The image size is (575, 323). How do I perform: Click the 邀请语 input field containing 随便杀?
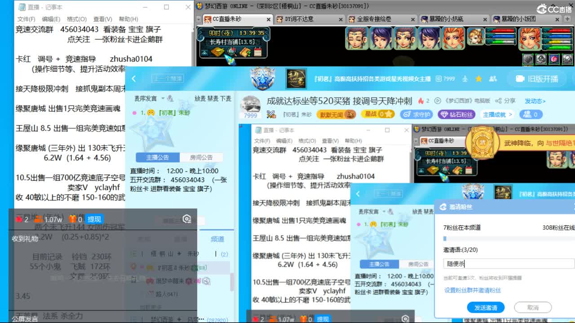509,264
